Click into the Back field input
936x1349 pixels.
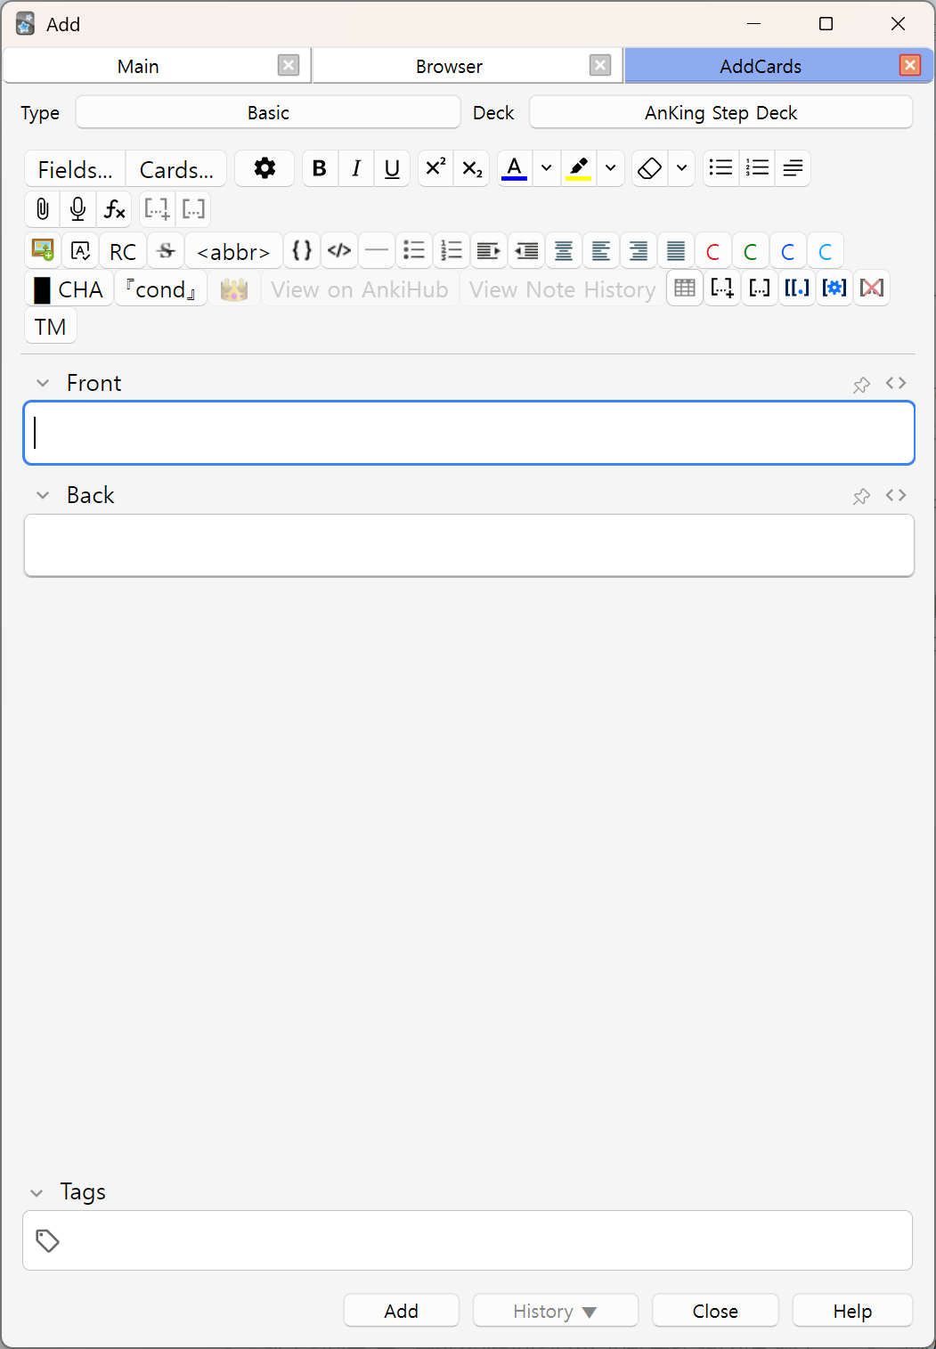point(468,545)
